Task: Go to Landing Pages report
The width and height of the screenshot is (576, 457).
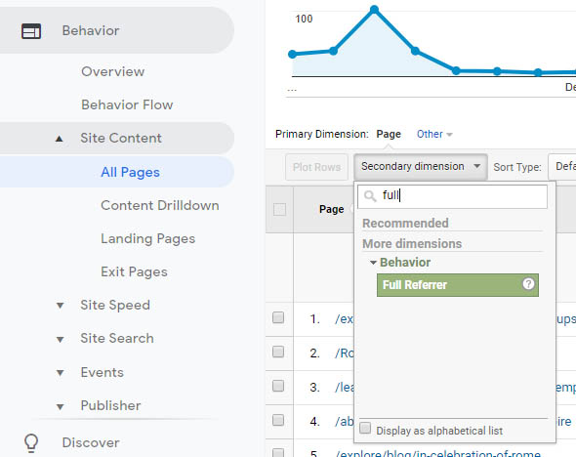Action: pos(147,239)
